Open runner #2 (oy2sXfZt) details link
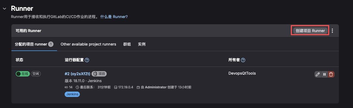This screenshot has height=108, width=353. pyautogui.click(x=77, y=74)
